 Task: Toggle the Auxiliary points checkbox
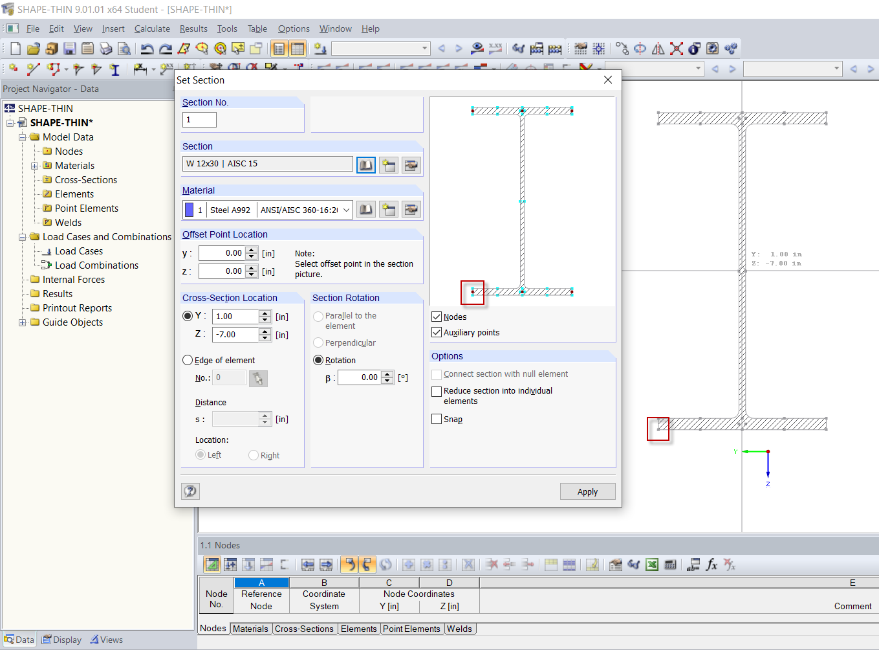pos(437,332)
